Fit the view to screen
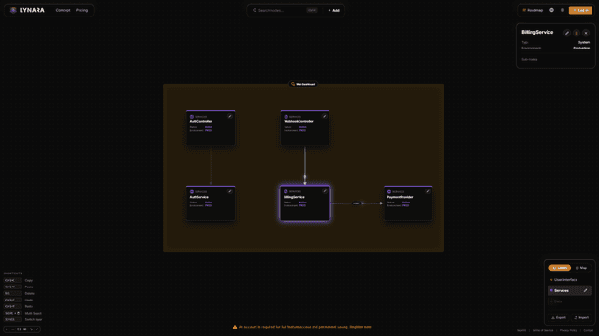 [19, 329]
